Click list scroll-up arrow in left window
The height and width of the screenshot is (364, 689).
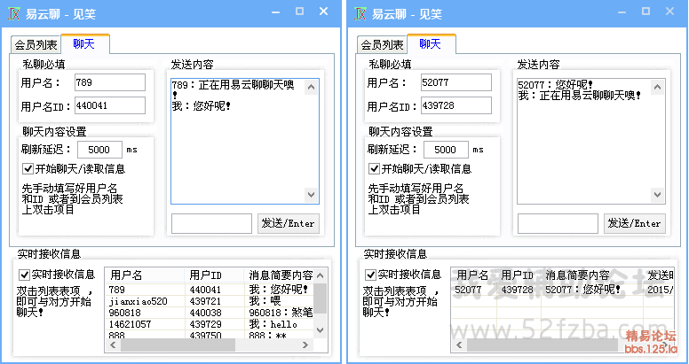point(321,275)
